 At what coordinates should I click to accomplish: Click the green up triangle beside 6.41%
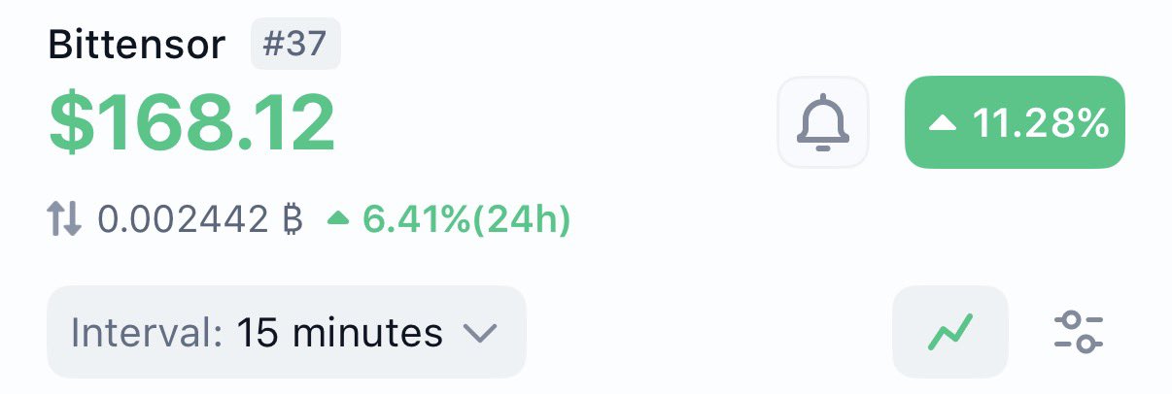[338, 220]
